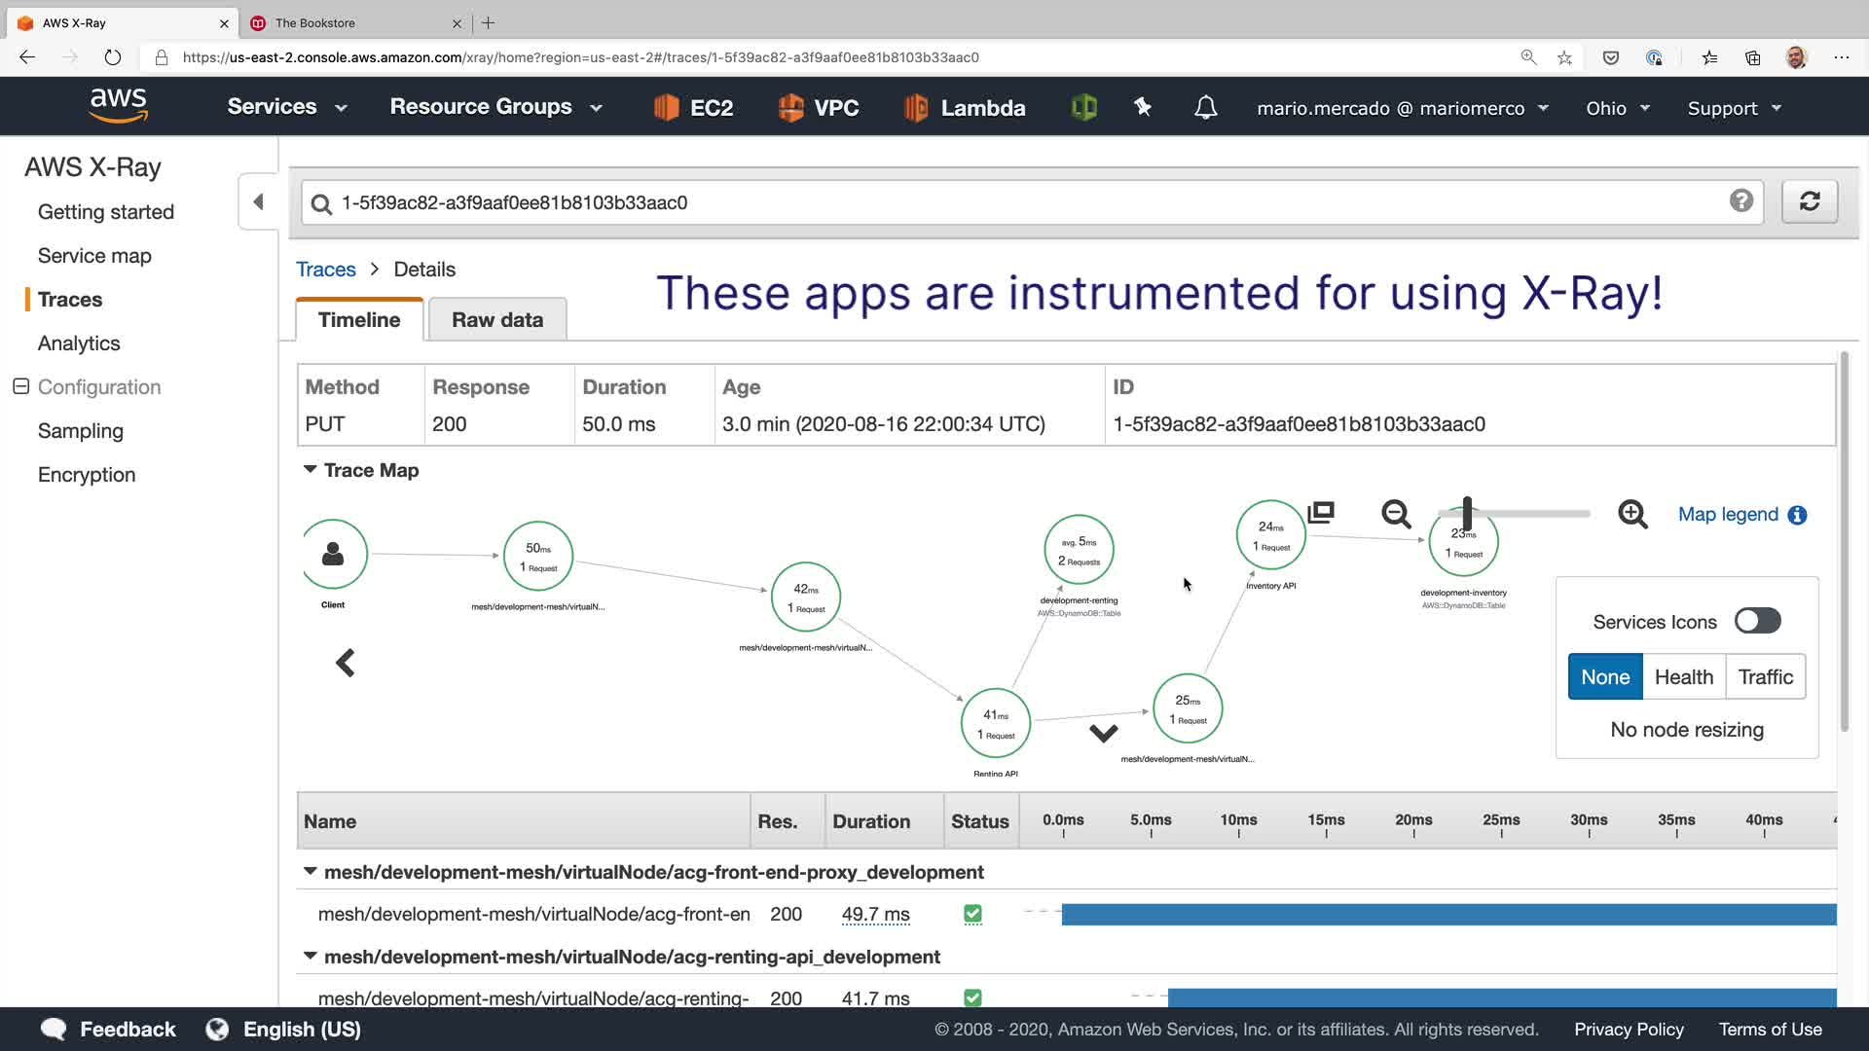Open the Map legend link

(x=1727, y=514)
